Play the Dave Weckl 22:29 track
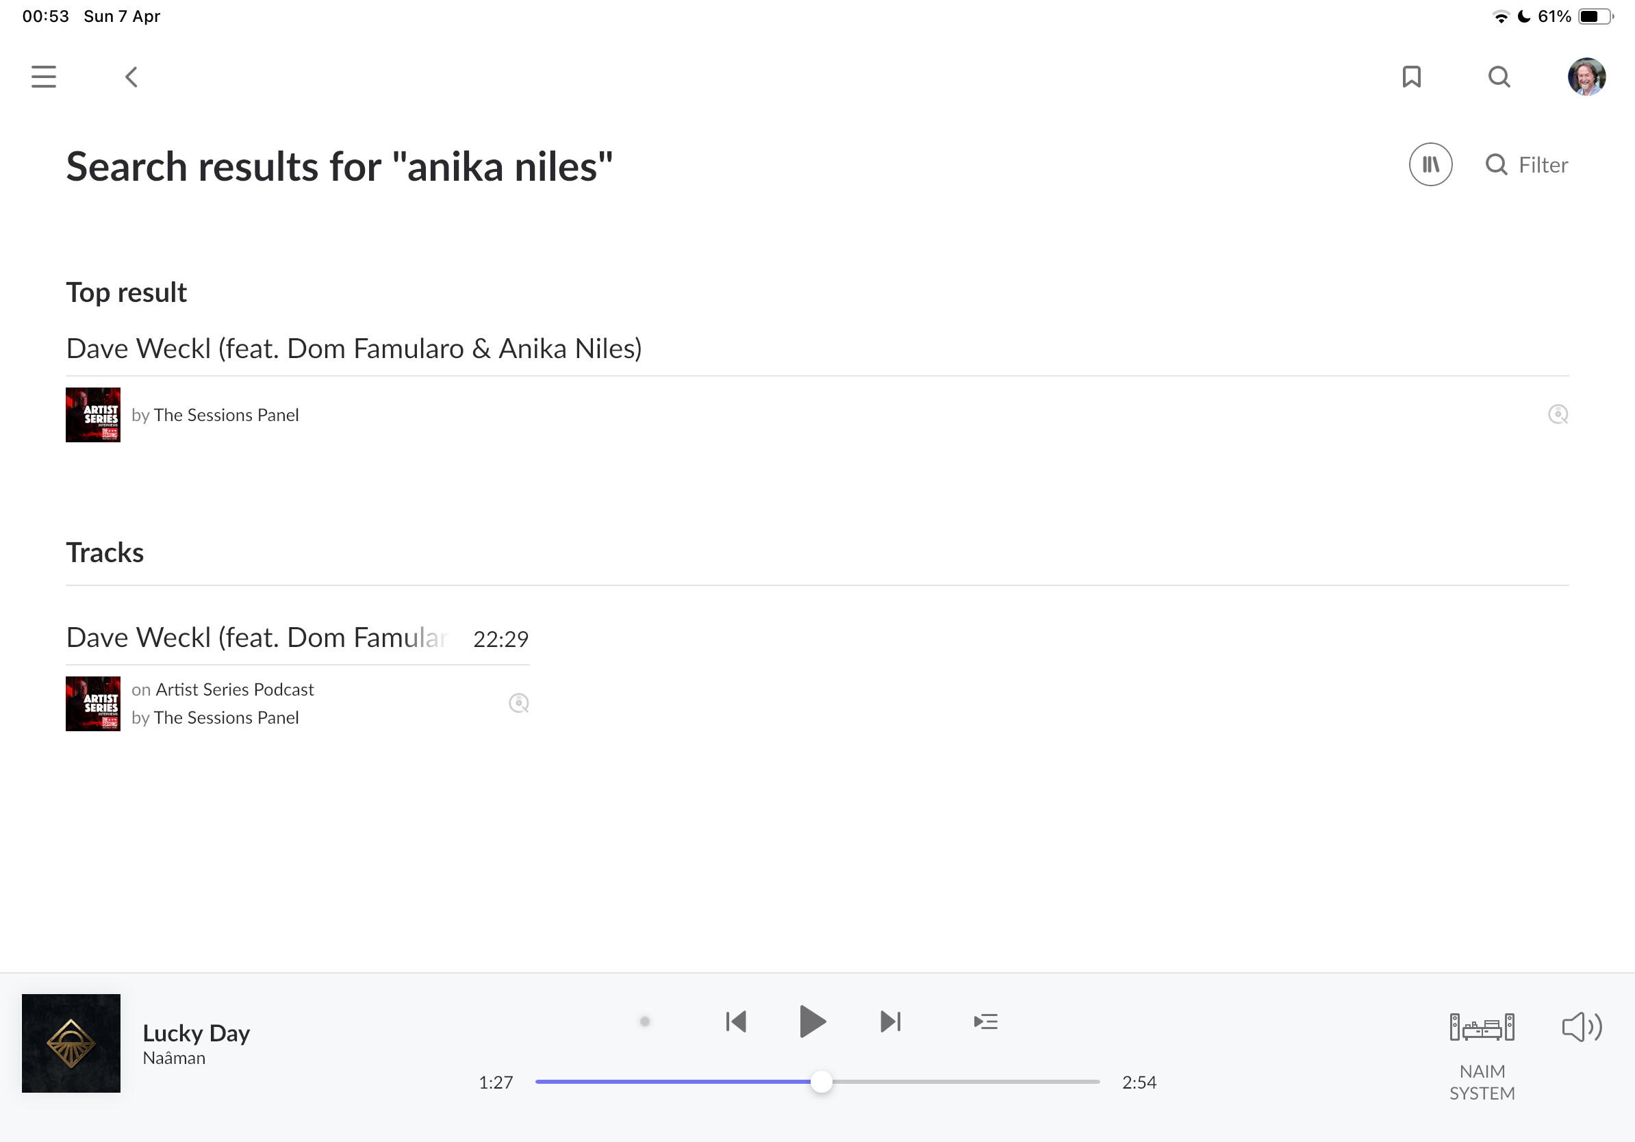 [257, 637]
